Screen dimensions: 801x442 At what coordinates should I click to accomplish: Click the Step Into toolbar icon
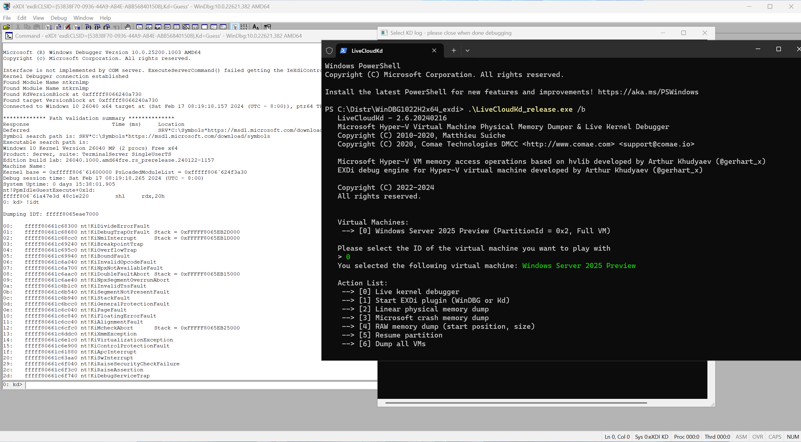point(88,27)
